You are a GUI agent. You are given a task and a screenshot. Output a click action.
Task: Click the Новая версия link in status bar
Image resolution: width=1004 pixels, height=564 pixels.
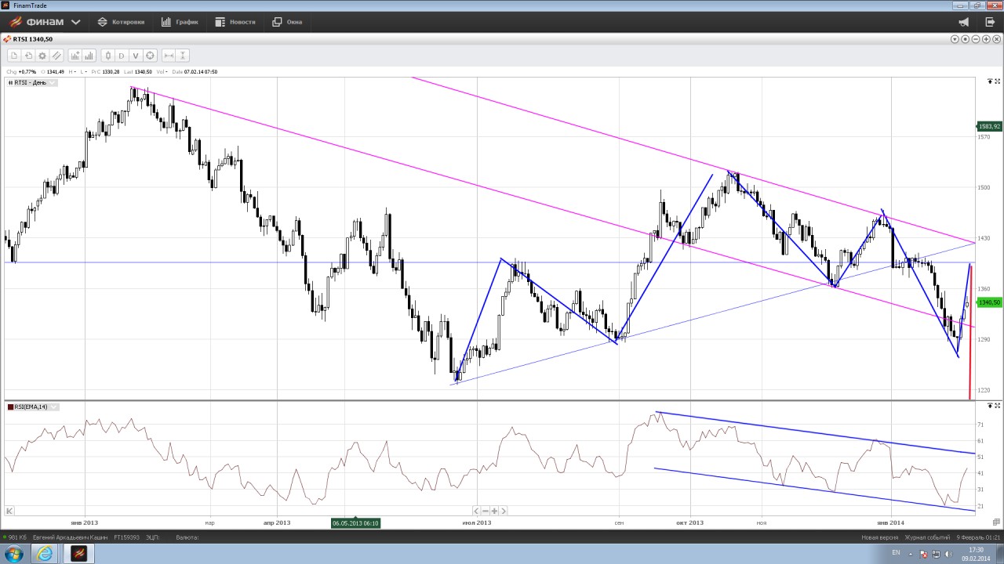[880, 537]
